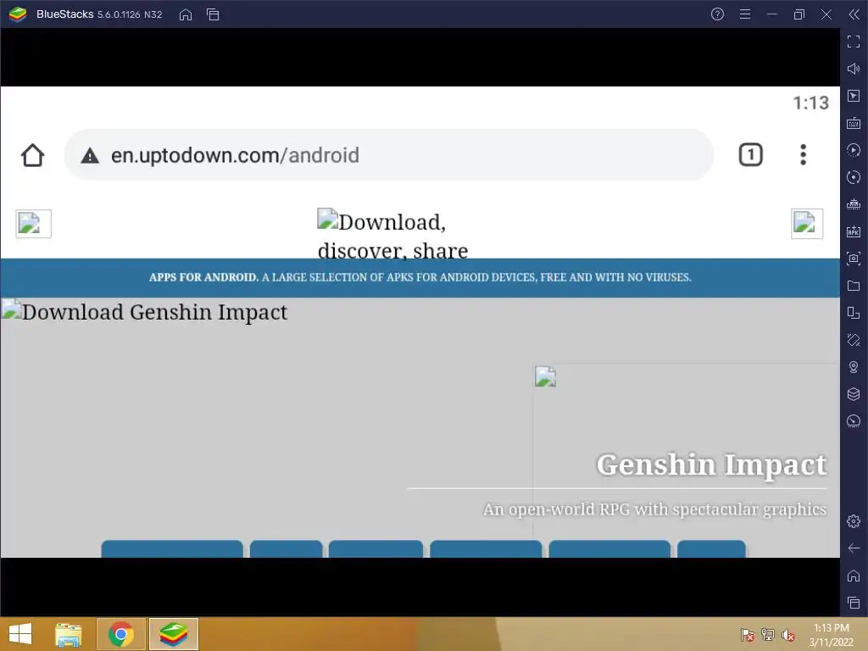Click the BlueStacks taskbar icon
This screenshot has height=651, width=868.
(173, 634)
